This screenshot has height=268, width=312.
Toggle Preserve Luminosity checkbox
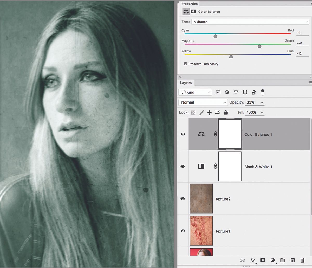coord(185,64)
